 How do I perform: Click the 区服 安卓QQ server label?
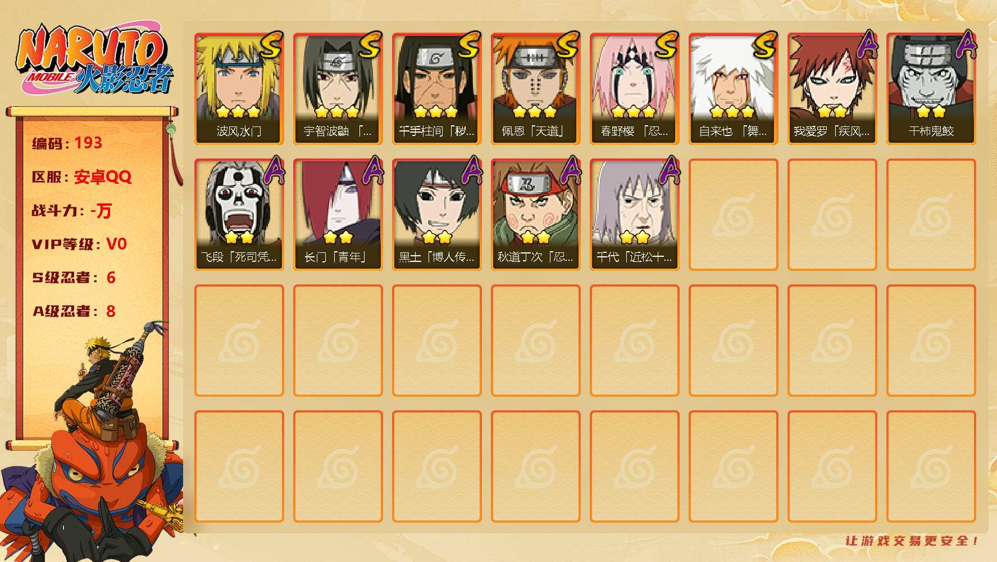coord(82,177)
